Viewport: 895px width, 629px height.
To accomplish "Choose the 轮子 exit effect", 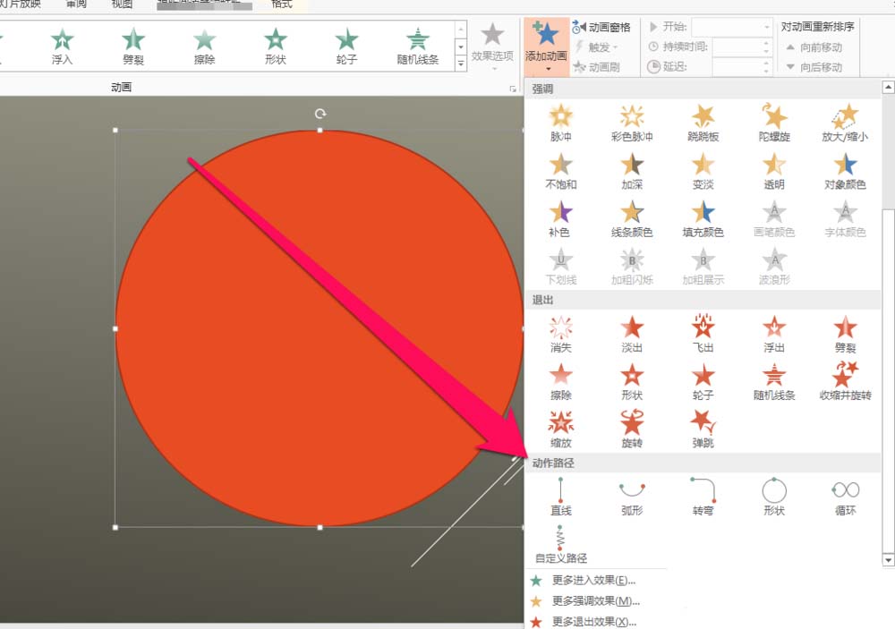I will pyautogui.click(x=703, y=381).
